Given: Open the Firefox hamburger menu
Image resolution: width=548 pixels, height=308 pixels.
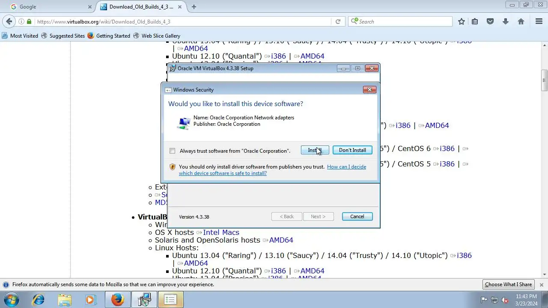Looking at the screenshot, I should [x=539, y=21].
